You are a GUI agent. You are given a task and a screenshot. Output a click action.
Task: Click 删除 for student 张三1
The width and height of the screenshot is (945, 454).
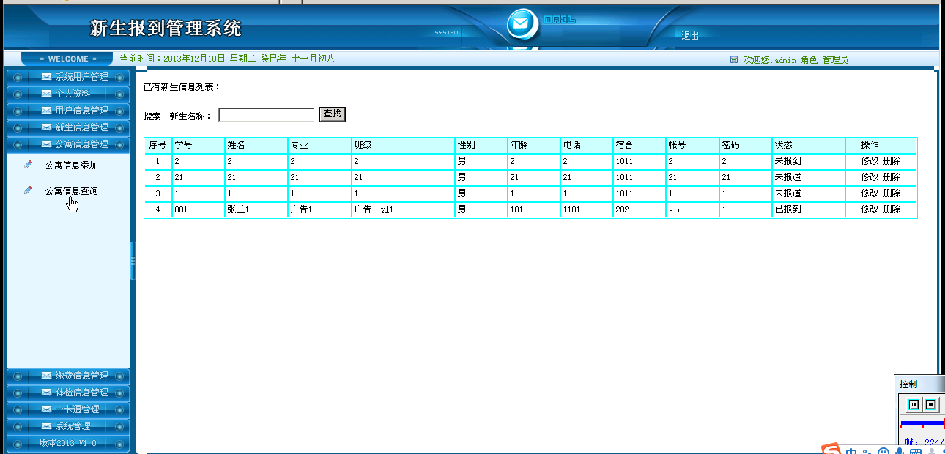click(892, 209)
